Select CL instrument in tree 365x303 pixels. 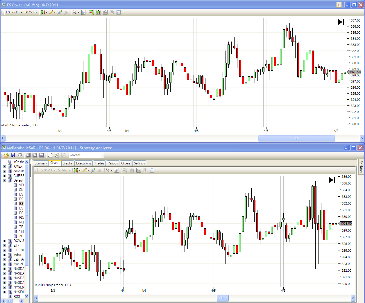[21, 190]
